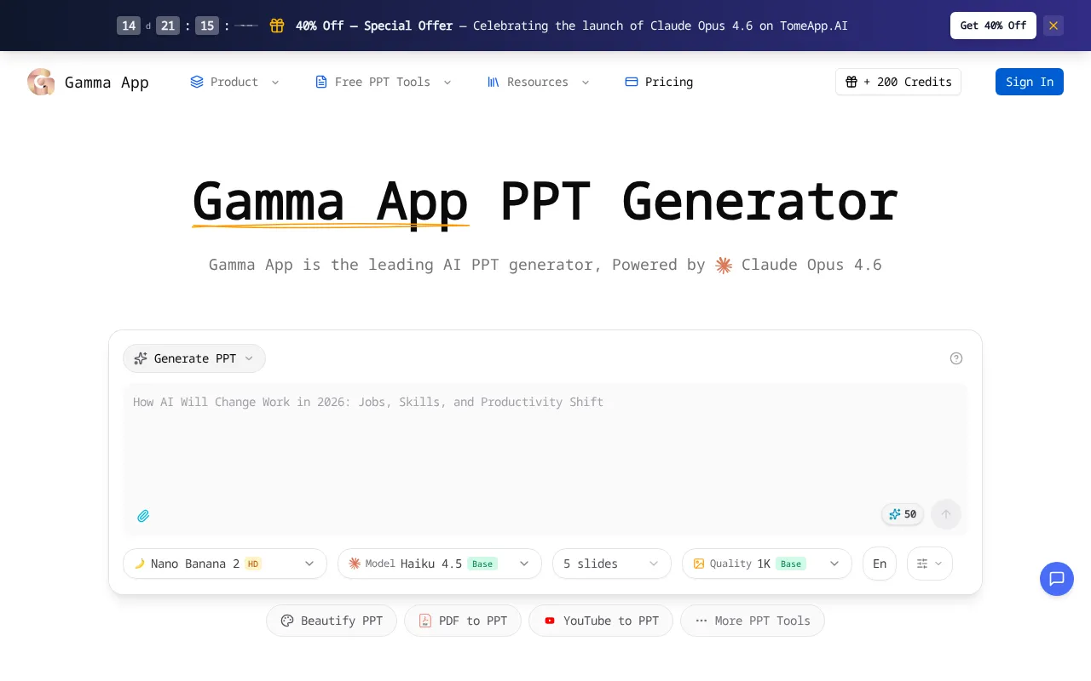Click the 40% Off — Special Offer text
This screenshot has width=1091, height=681.
tap(374, 26)
